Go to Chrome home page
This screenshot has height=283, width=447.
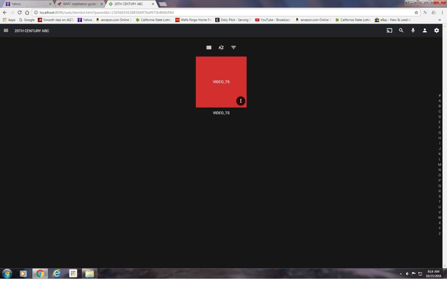pos(27,12)
